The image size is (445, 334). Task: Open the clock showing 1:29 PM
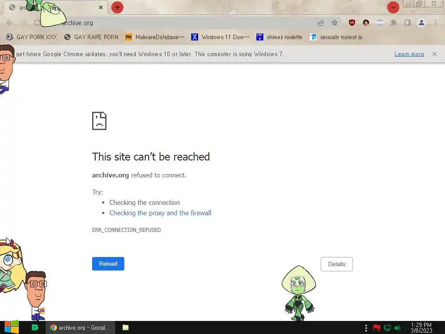click(421, 327)
